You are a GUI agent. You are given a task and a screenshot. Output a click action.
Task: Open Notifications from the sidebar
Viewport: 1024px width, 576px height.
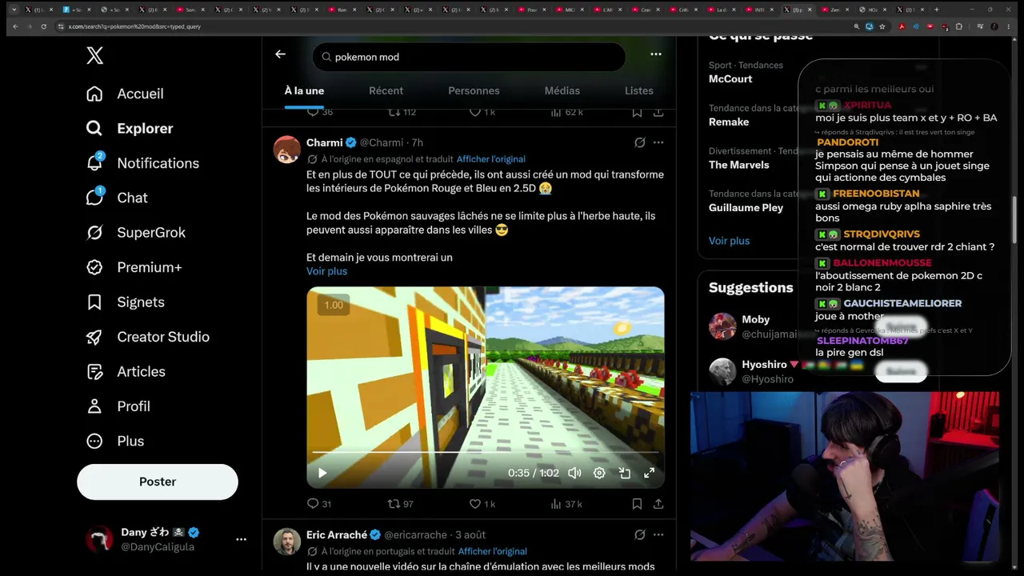pos(142,163)
